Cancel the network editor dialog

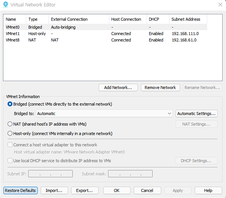[147, 190]
